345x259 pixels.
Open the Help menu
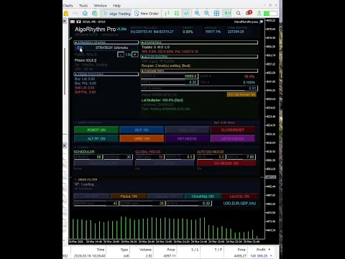[x=116, y=6]
